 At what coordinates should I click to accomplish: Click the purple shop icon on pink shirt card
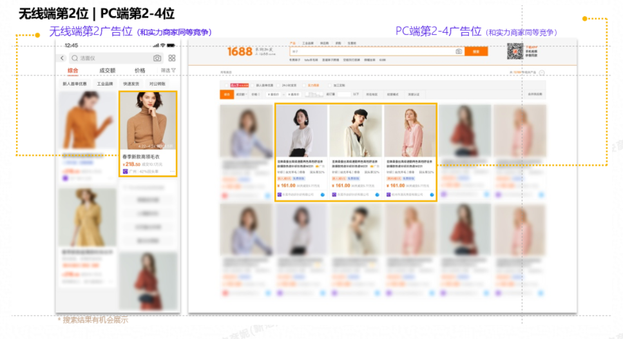pos(389,195)
